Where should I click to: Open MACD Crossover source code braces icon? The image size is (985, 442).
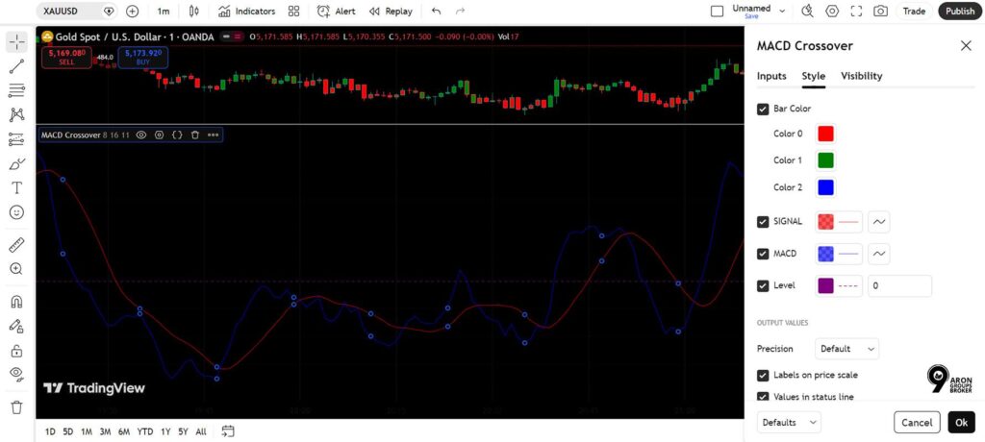click(x=178, y=135)
